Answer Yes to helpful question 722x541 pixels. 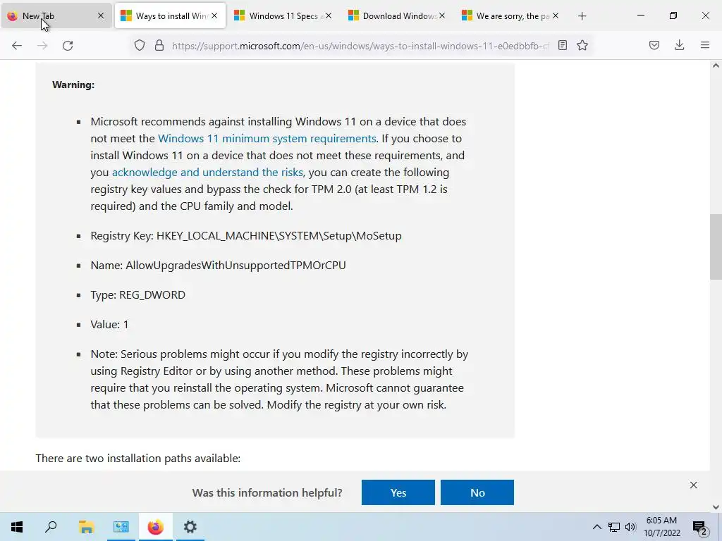[398, 492]
